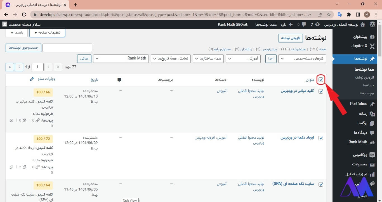This screenshot has width=382, height=202.
Task: Open a new browser tab with plus
Action: click(x=75, y=5)
